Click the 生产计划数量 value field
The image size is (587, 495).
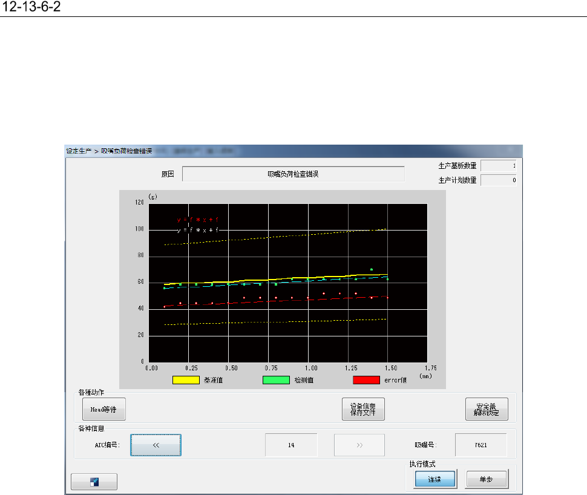pyautogui.click(x=498, y=180)
